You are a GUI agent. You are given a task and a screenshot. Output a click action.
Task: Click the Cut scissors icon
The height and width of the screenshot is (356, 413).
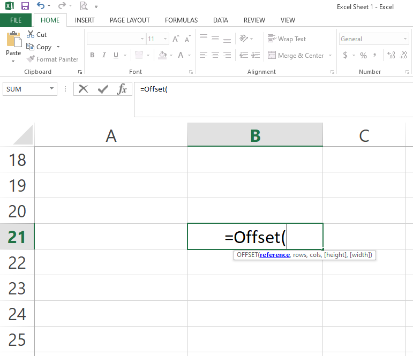click(x=31, y=34)
